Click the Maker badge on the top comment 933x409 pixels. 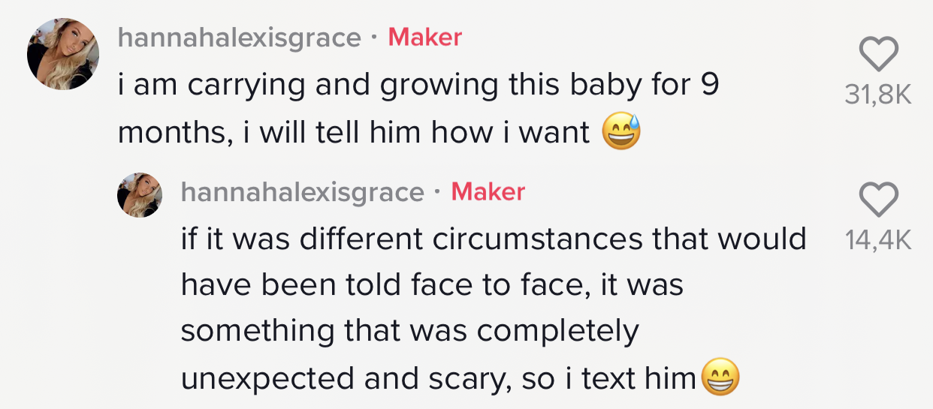[x=424, y=37]
